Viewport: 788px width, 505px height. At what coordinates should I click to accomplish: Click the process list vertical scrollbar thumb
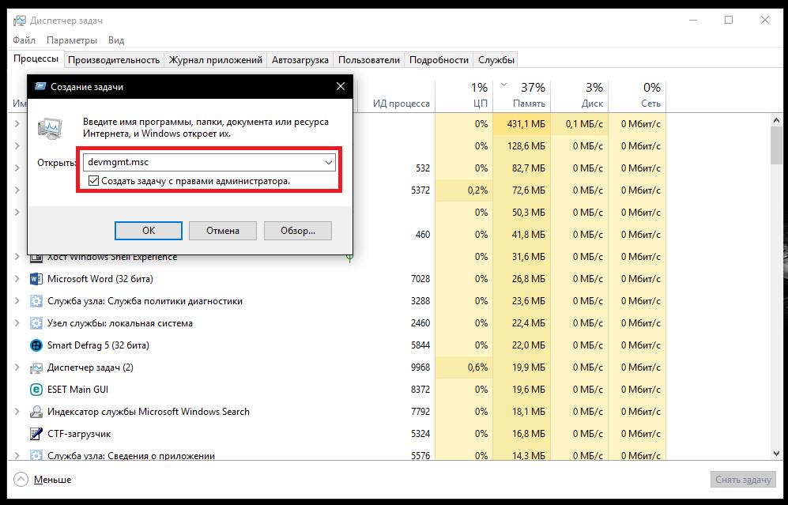[x=776, y=145]
